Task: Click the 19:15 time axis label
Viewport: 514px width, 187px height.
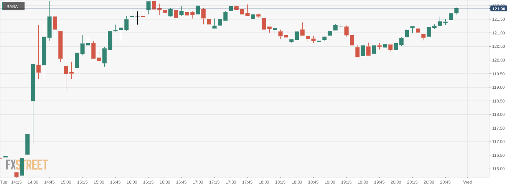Action: [346, 182]
